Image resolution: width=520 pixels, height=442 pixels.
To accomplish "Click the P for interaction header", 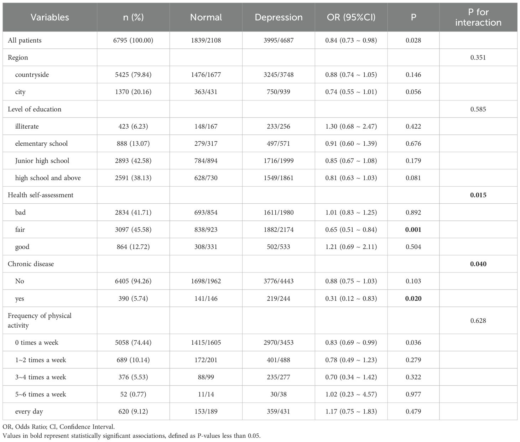I will point(478,17).
